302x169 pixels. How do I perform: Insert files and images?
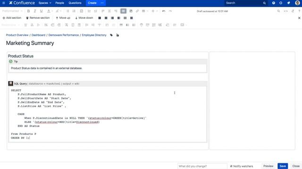pyautogui.click(x=131, y=11)
